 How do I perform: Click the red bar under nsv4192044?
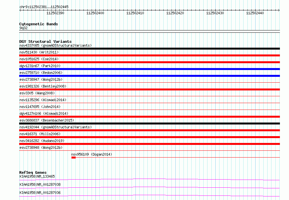pos(149,130)
